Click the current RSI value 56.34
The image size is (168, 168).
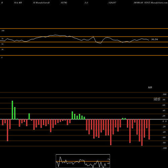coord(155,39)
